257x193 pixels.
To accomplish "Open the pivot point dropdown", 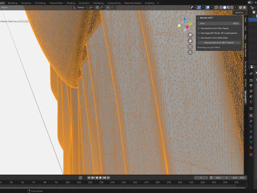I will pyautogui.click(x=92, y=8).
